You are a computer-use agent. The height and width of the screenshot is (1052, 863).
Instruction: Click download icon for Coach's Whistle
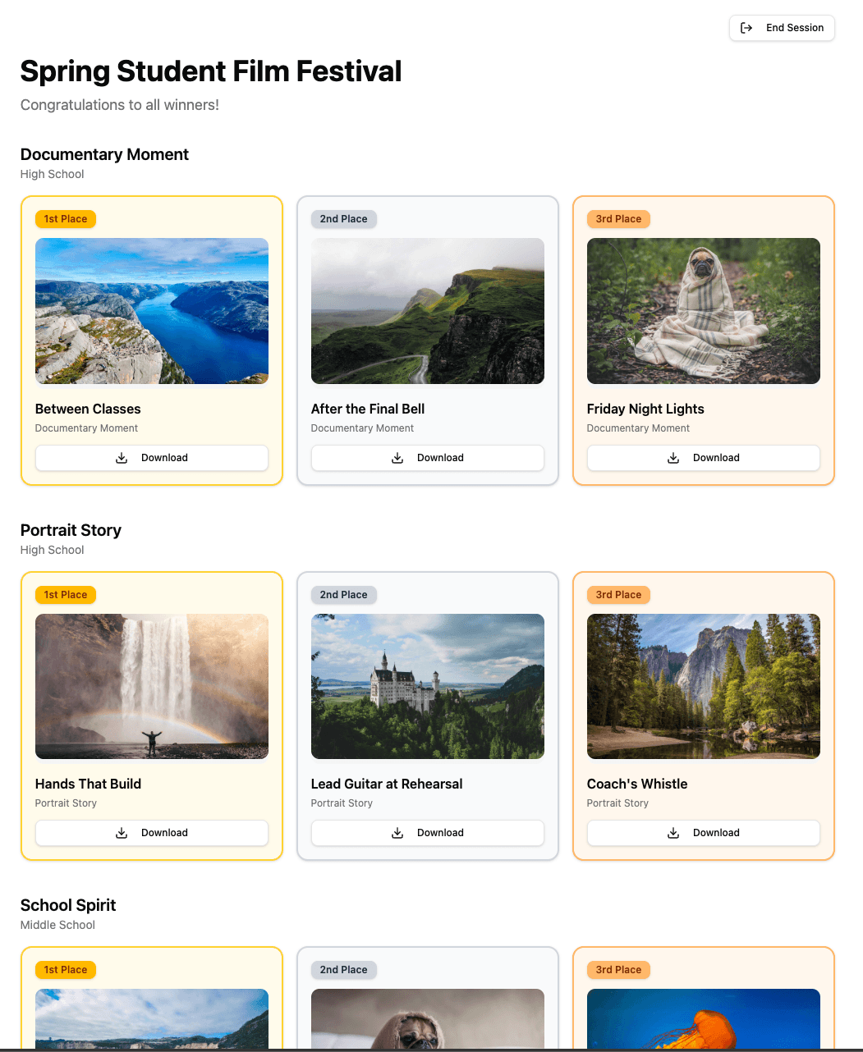click(673, 833)
